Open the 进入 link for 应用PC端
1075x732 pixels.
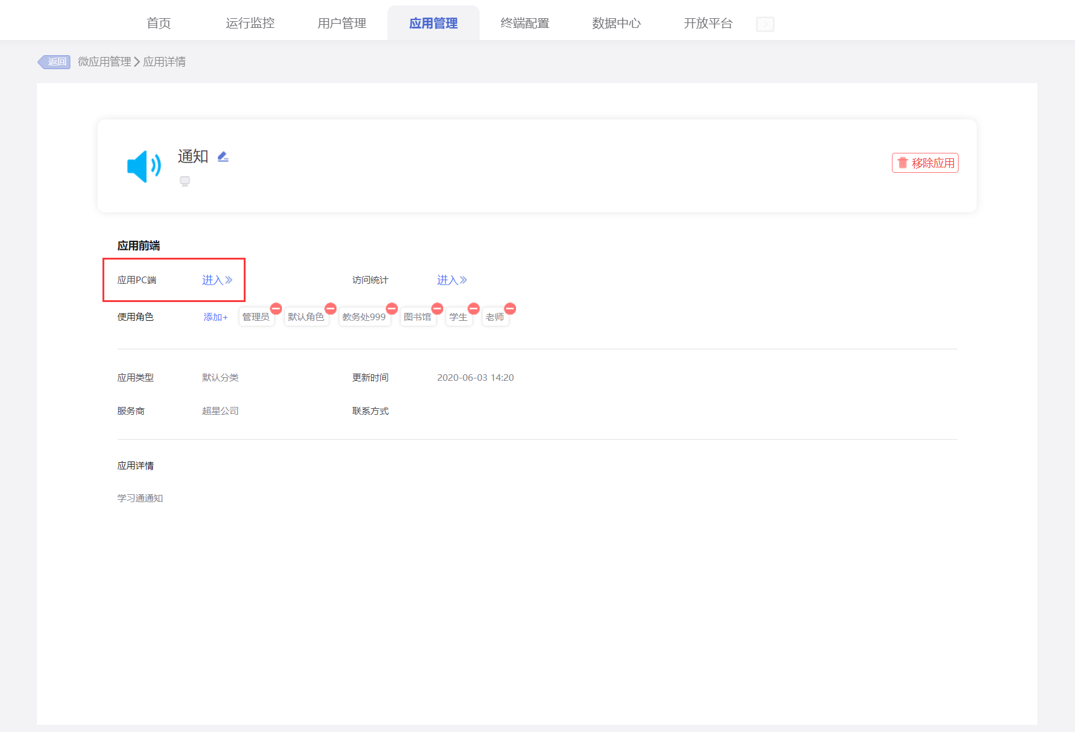(217, 280)
